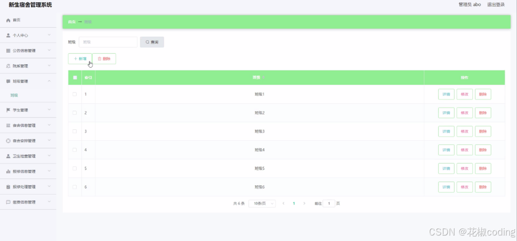Click the 首页 breadcrumb link
Viewport: 517px width, 241px height.
[72, 22]
